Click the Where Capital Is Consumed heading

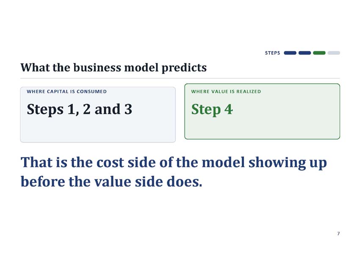pyautogui.click(x=66, y=91)
